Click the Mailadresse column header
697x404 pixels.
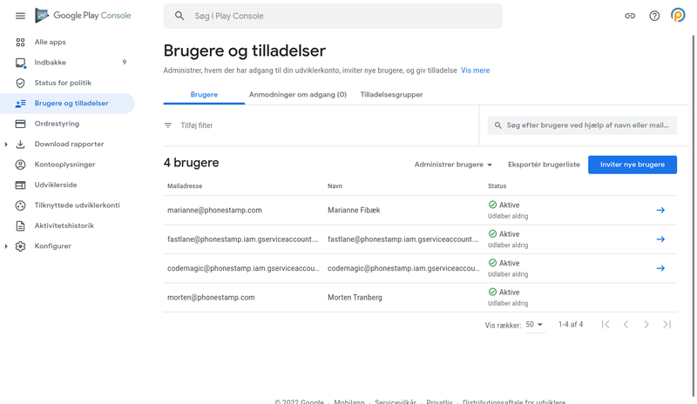pos(185,186)
